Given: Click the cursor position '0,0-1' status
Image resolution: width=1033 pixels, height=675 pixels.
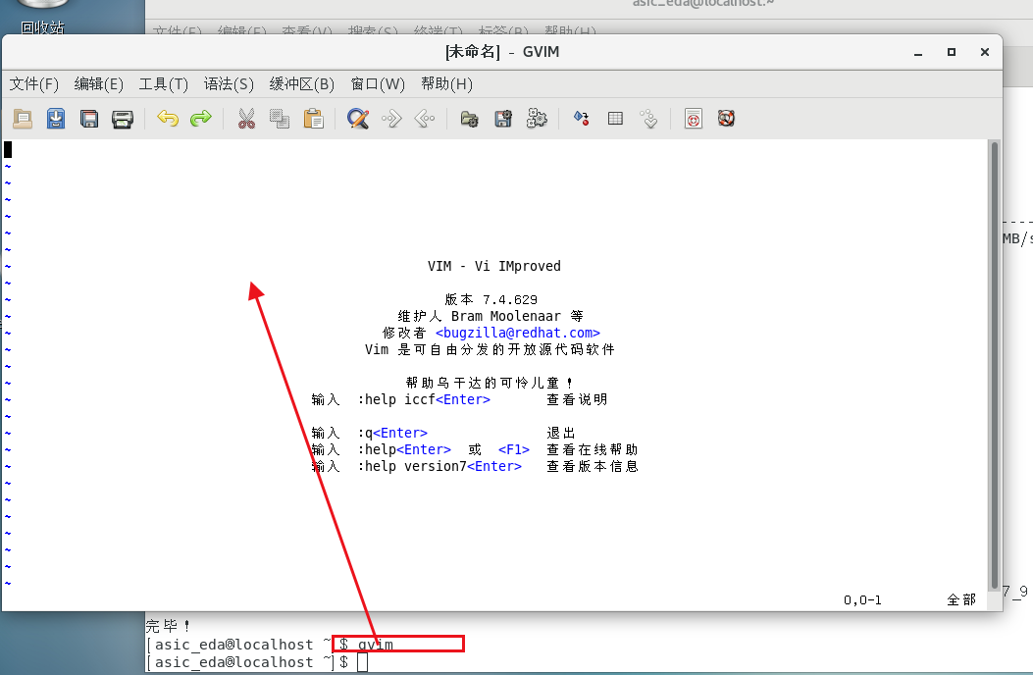Looking at the screenshot, I should tap(862, 599).
